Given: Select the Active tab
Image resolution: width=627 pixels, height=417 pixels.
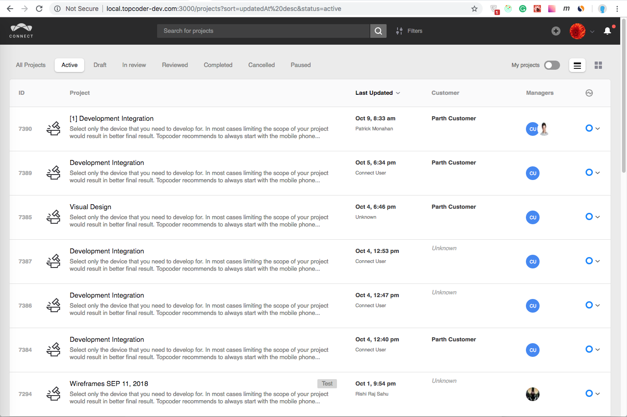Looking at the screenshot, I should 70,65.
